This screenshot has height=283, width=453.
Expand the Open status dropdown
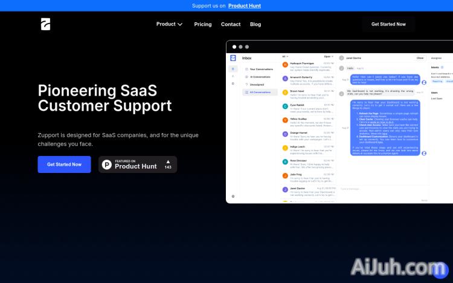[x=329, y=56]
